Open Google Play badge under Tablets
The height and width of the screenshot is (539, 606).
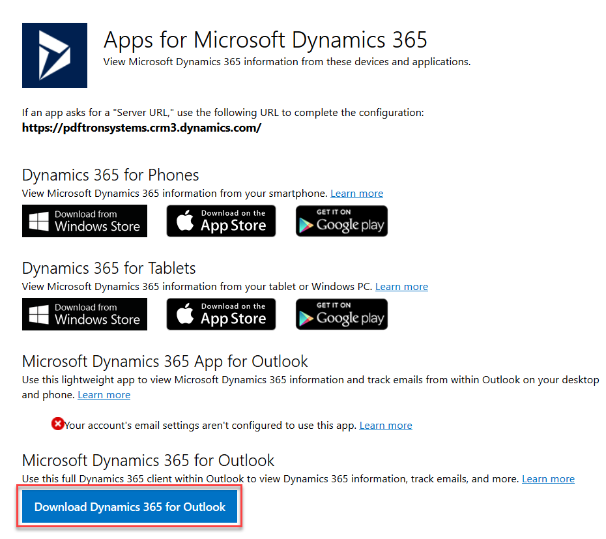tap(341, 314)
